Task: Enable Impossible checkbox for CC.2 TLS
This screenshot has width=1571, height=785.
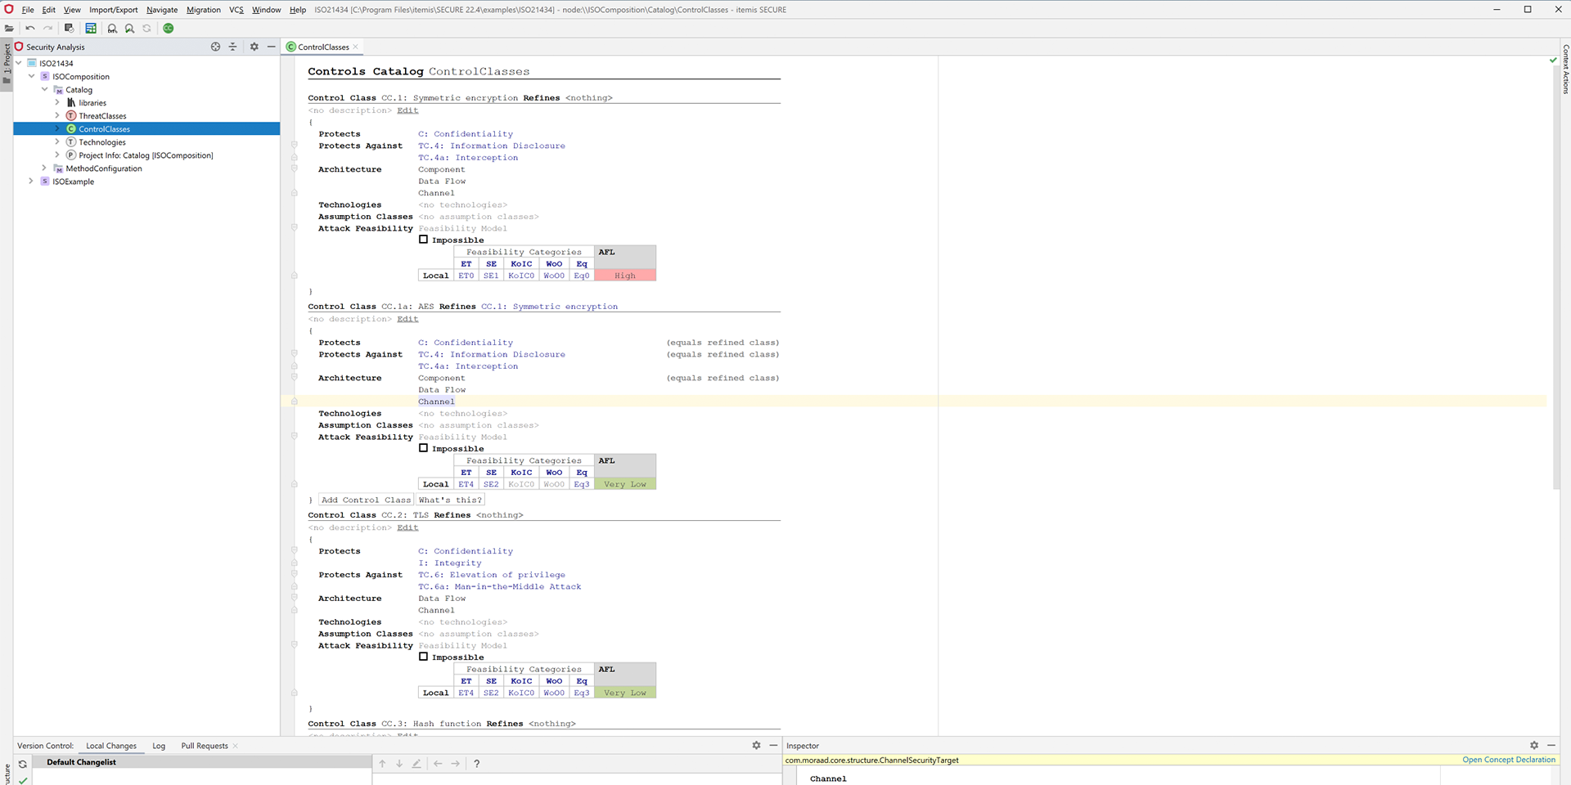Action: [x=423, y=657]
